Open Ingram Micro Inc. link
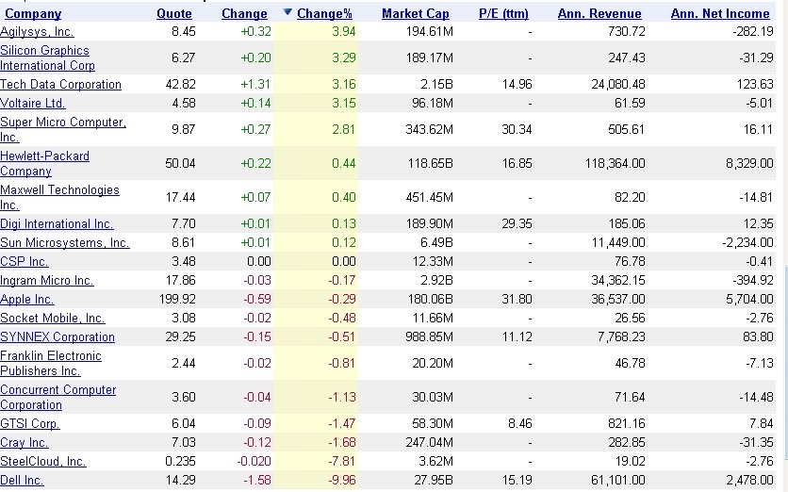The image size is (788, 492). coord(46,280)
